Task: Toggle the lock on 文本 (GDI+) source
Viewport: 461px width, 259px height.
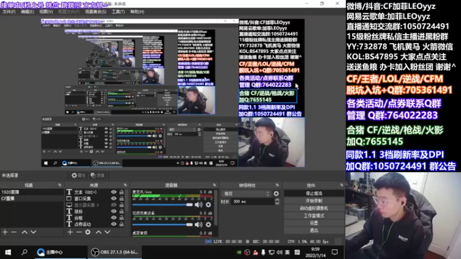Action: click(122, 192)
